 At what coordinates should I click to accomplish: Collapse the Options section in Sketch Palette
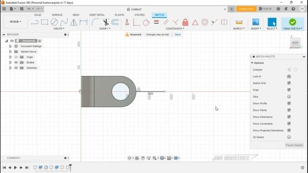(x=252, y=63)
